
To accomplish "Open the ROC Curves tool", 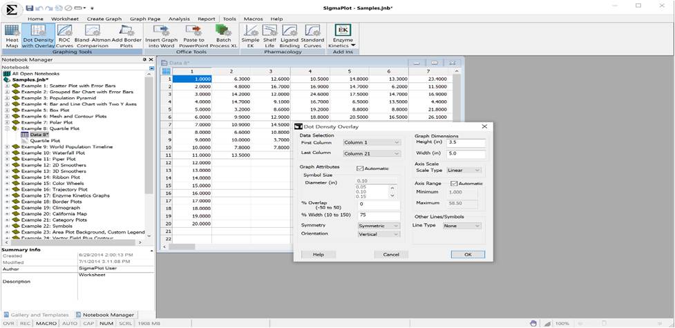I will 64,36.
